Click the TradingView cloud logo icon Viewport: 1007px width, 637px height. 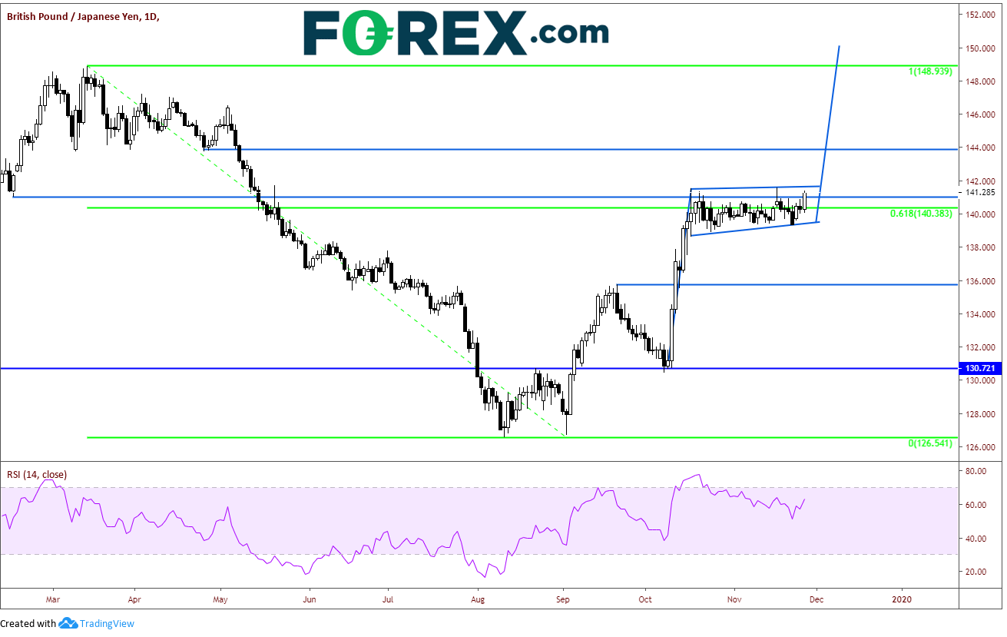click(x=68, y=623)
